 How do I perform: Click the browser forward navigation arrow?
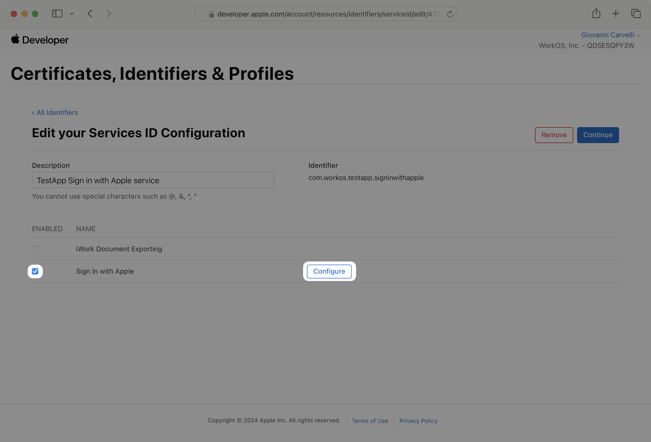108,14
